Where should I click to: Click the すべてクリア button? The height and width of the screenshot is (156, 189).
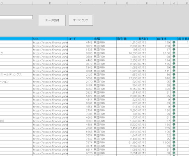point(81,20)
